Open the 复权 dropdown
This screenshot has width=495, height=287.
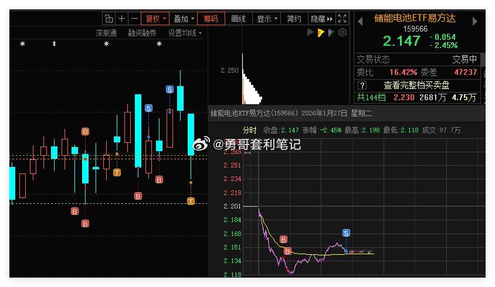[x=155, y=19]
